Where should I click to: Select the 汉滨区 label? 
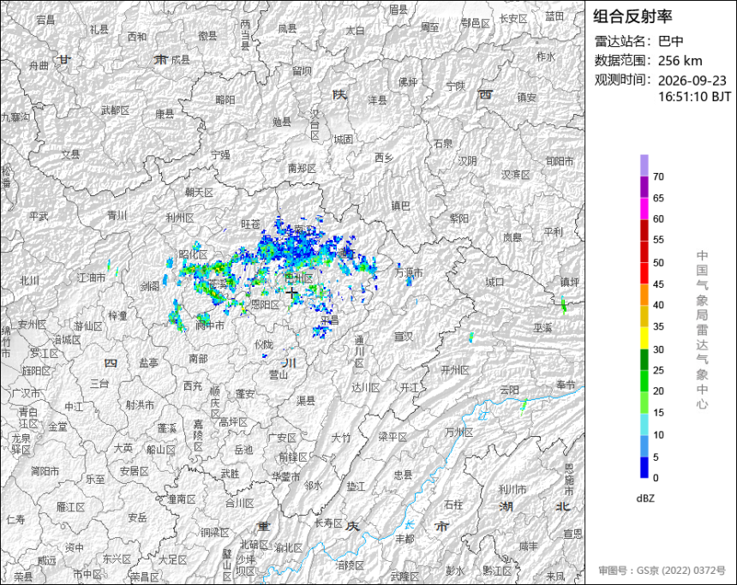(516, 175)
